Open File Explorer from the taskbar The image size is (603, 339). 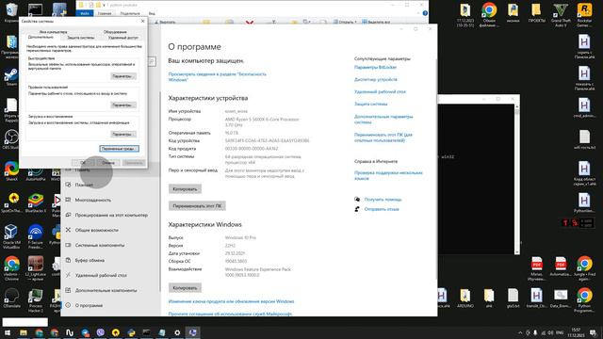[23, 332]
